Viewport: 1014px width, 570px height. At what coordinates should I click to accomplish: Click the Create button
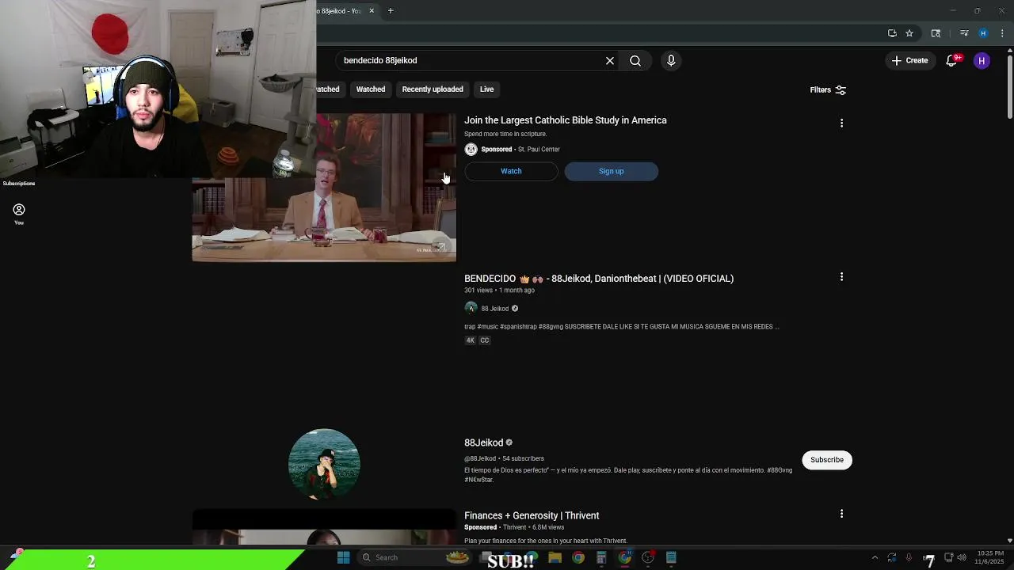coord(909,60)
